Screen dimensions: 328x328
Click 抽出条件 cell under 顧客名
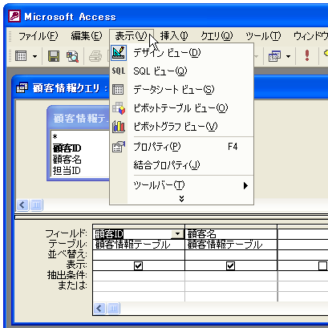click(231, 276)
